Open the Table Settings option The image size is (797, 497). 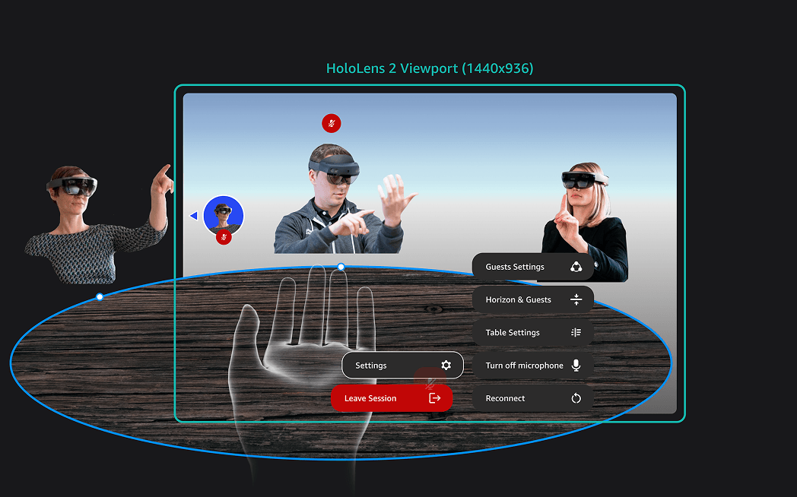click(x=532, y=333)
